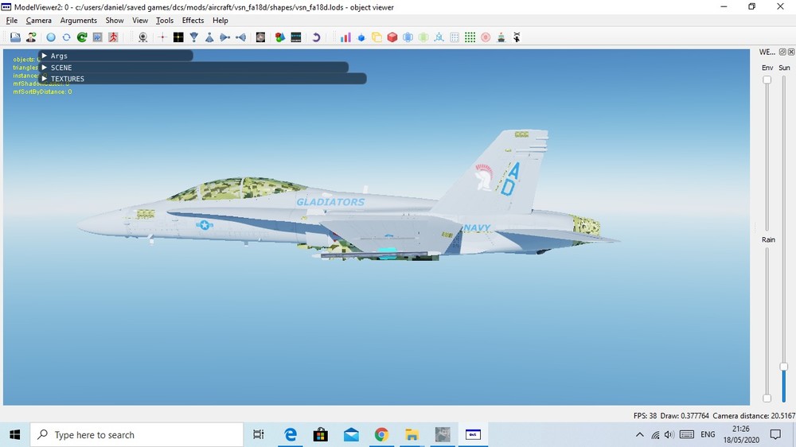The image size is (796, 447).
Task: Click the webcam camera icon in toolbar
Action: point(142,37)
